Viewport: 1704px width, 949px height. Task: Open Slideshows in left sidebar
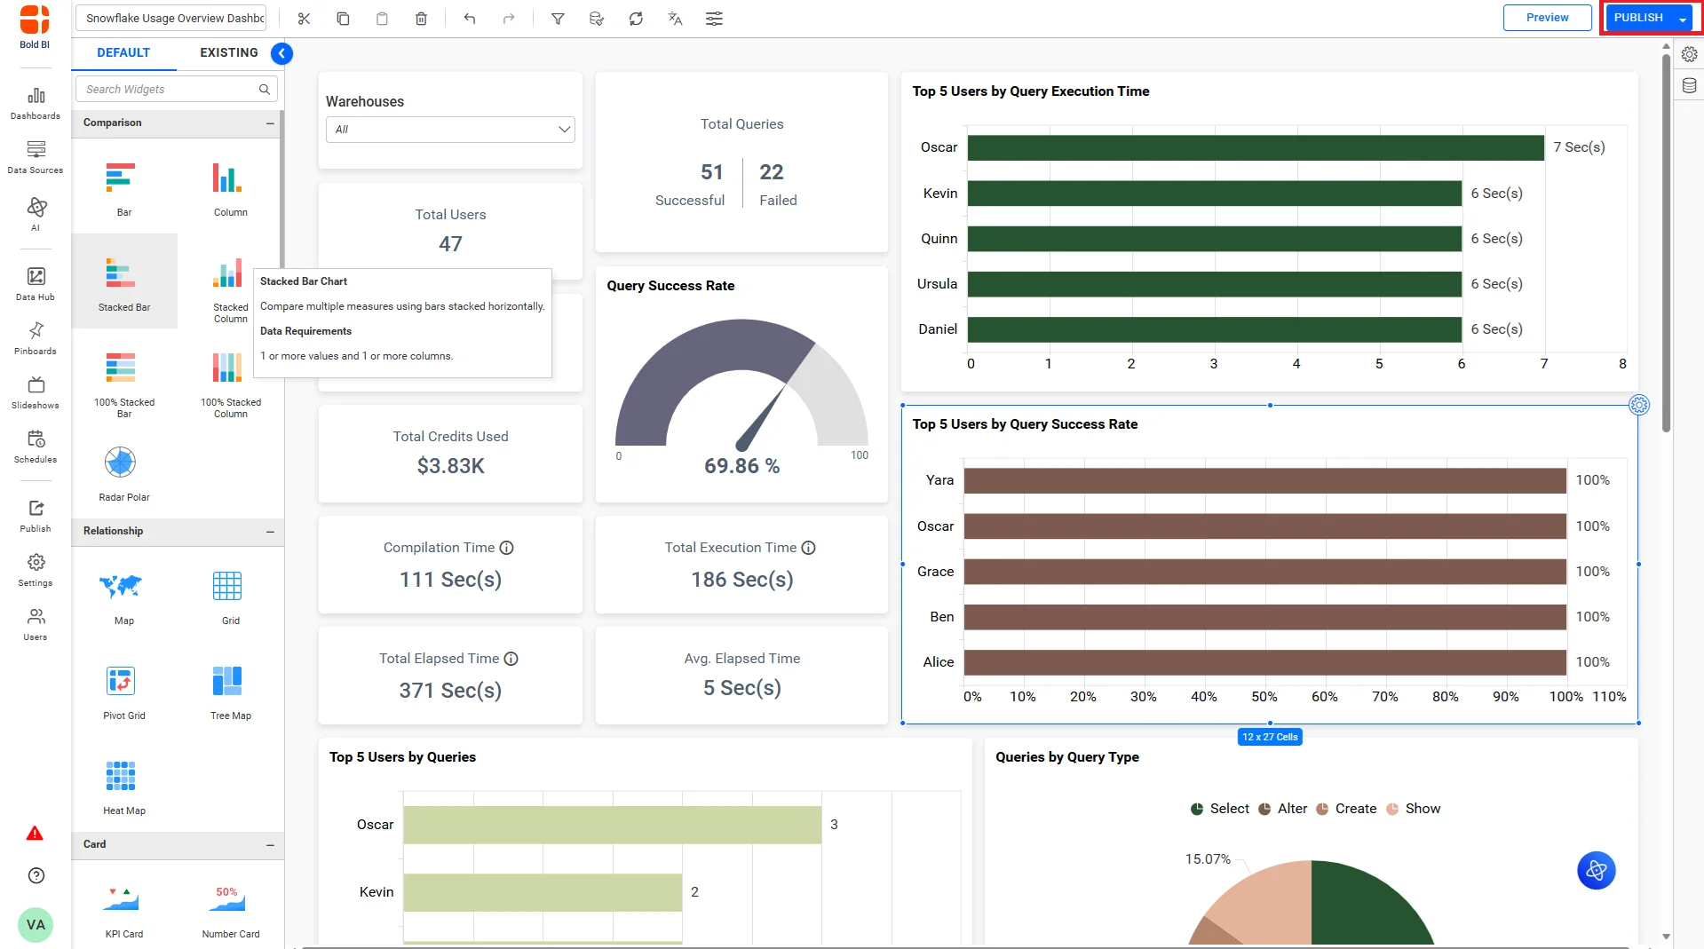(36, 392)
